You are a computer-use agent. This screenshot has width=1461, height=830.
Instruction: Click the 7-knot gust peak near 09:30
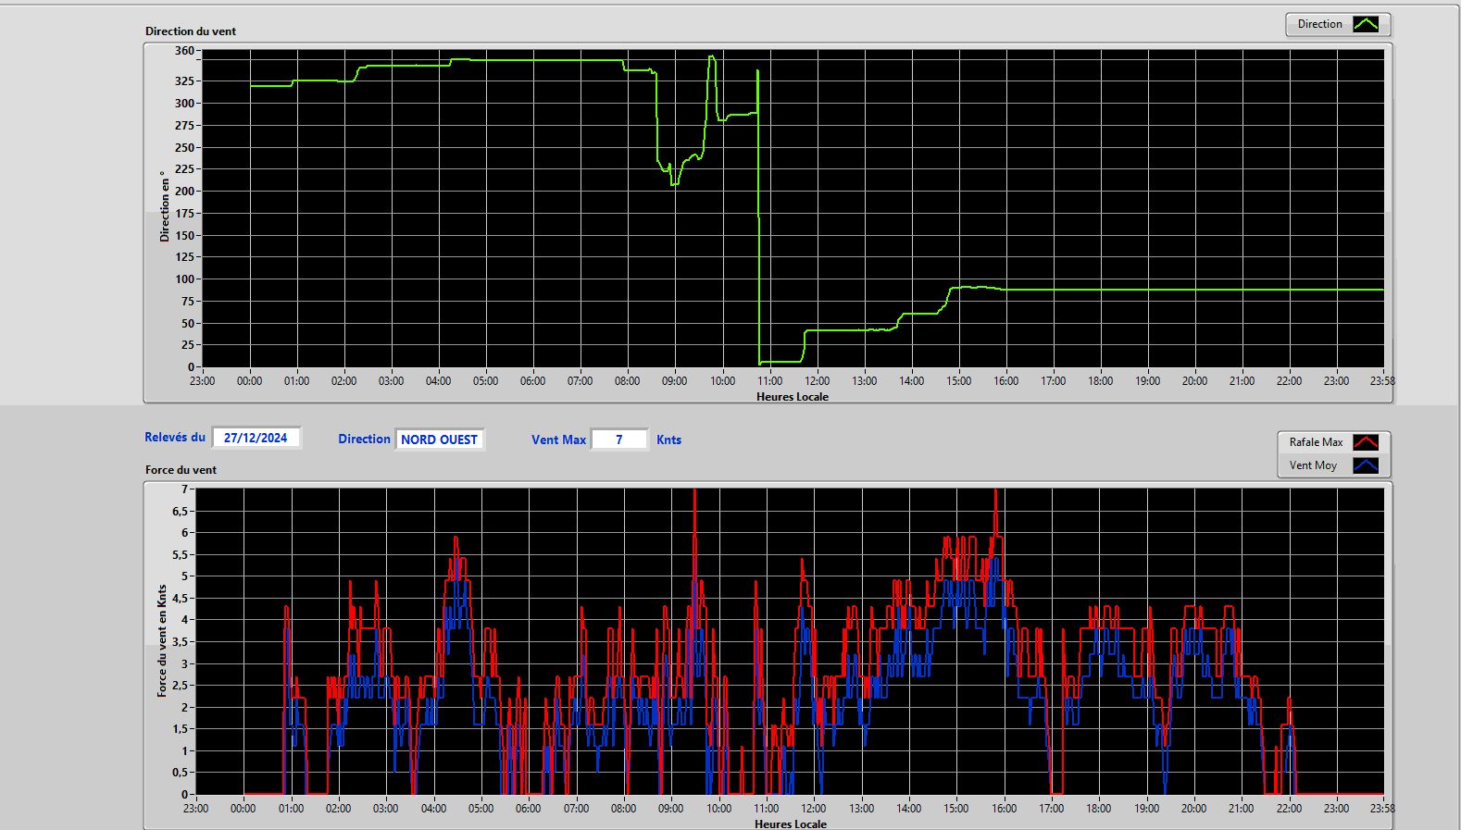point(694,492)
